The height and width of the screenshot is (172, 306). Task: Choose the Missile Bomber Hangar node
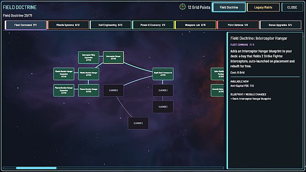(x=88, y=74)
